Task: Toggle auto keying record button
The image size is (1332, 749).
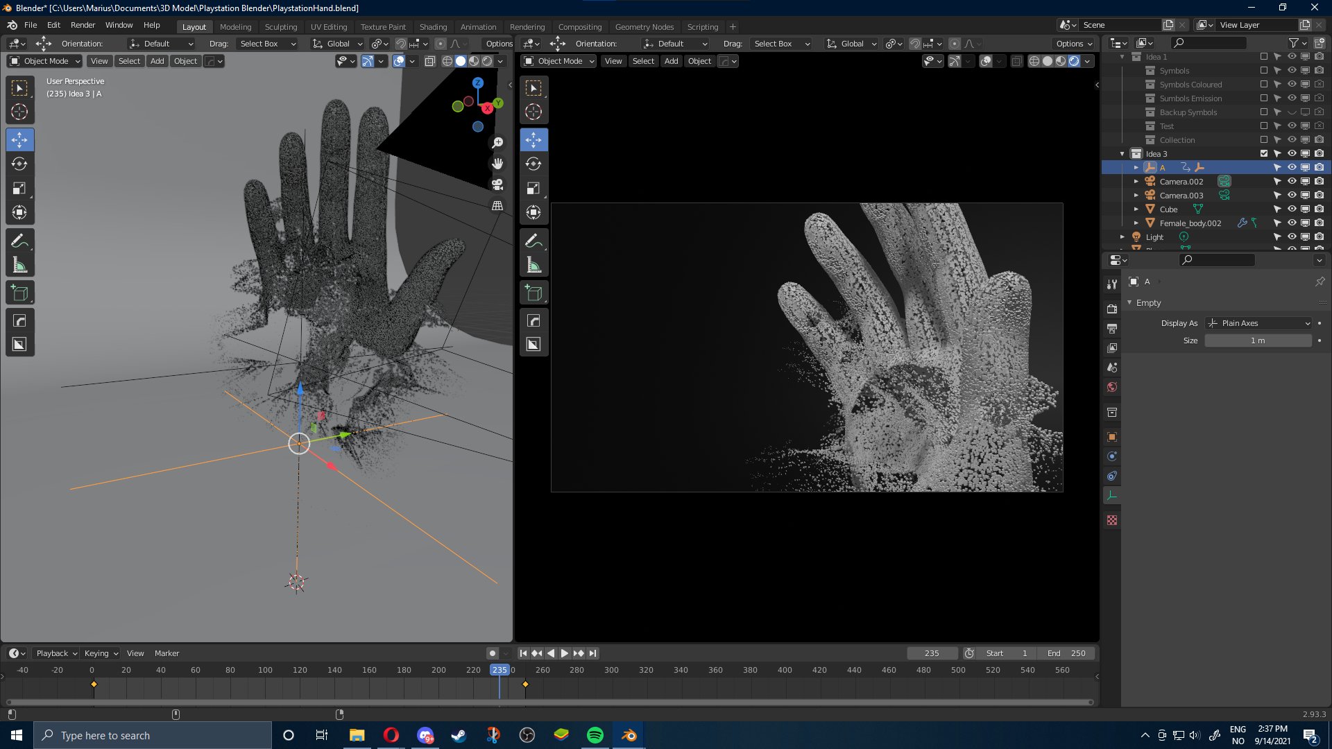Action: point(493,653)
